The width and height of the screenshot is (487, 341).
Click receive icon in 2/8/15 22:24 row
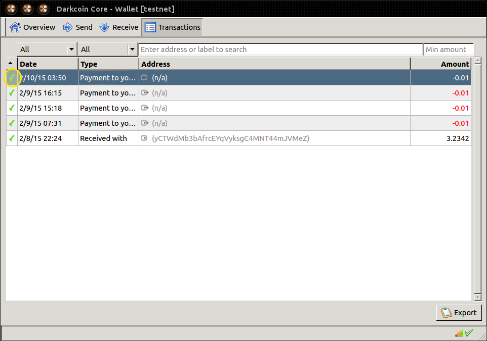tap(144, 138)
